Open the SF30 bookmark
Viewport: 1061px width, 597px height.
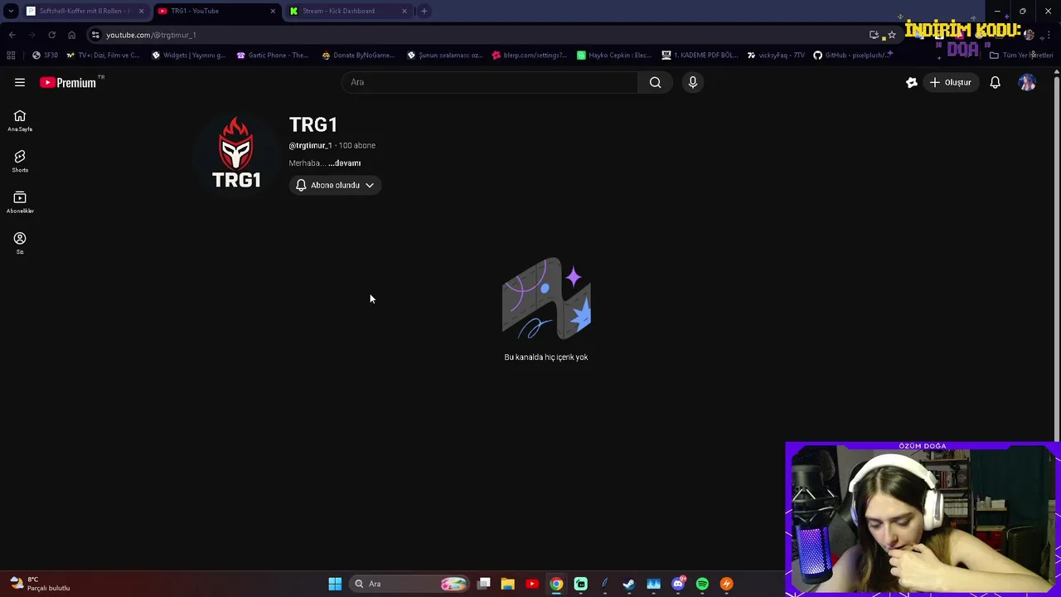[45, 55]
